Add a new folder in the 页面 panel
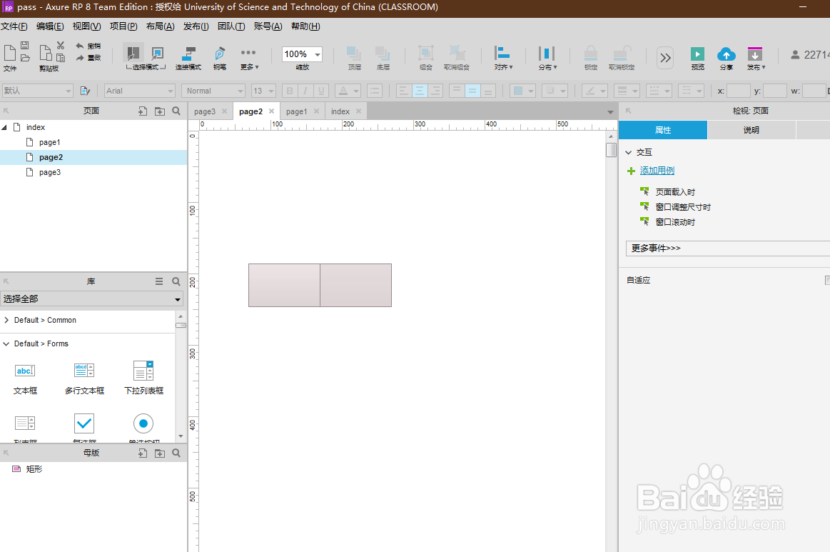 [159, 111]
